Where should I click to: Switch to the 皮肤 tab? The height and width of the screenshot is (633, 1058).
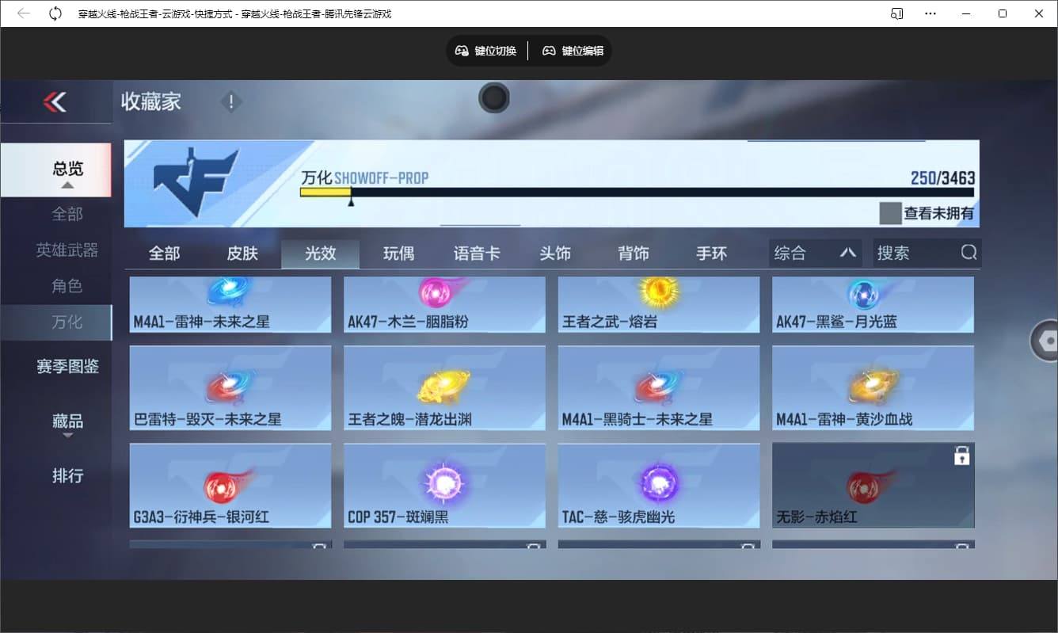click(242, 252)
